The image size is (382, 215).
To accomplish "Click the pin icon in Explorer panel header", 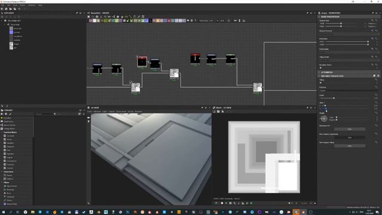I will tap(77, 13).
